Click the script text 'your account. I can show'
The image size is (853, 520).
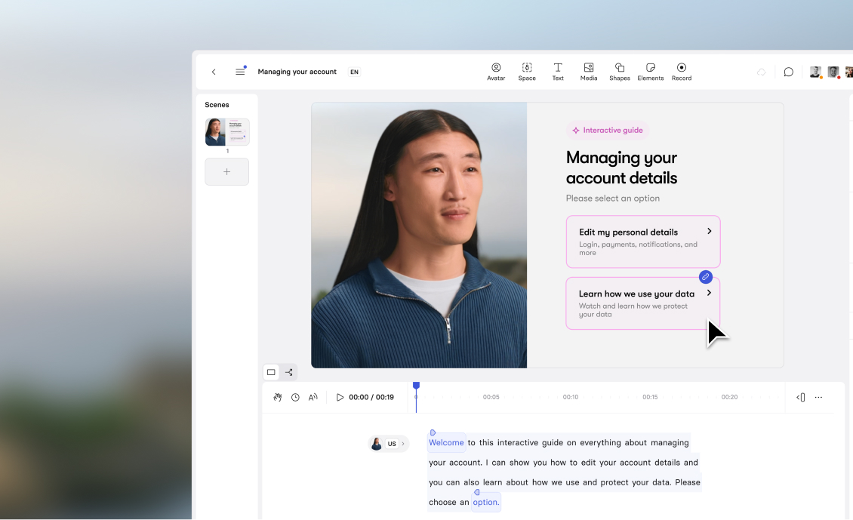tap(480, 463)
